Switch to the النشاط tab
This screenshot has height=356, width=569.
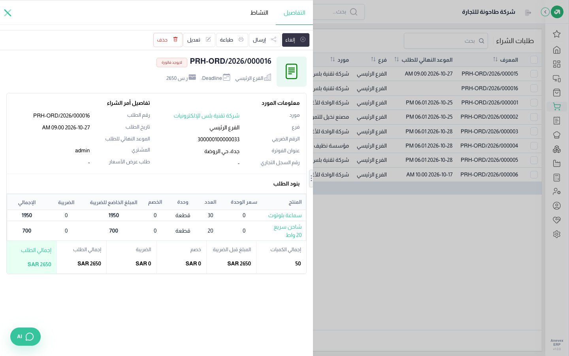pyautogui.click(x=259, y=13)
